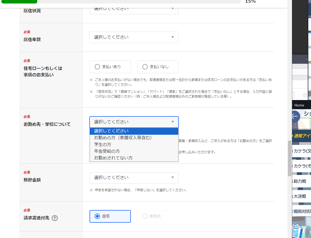Image resolution: width=311 pixels, height=238 pixels.
Task: Open Home tab in side window
Action: tap(299, 105)
